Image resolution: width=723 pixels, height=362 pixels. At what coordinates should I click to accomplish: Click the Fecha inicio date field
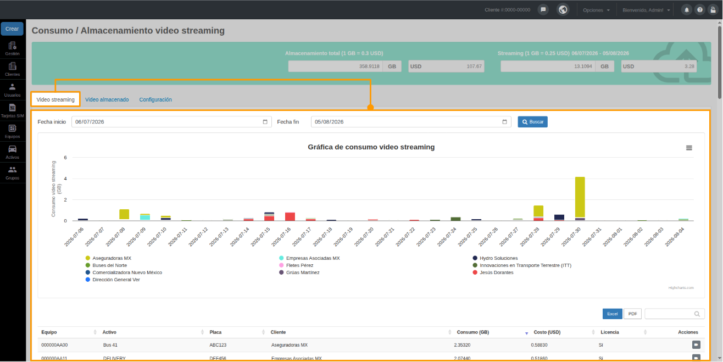coord(171,122)
